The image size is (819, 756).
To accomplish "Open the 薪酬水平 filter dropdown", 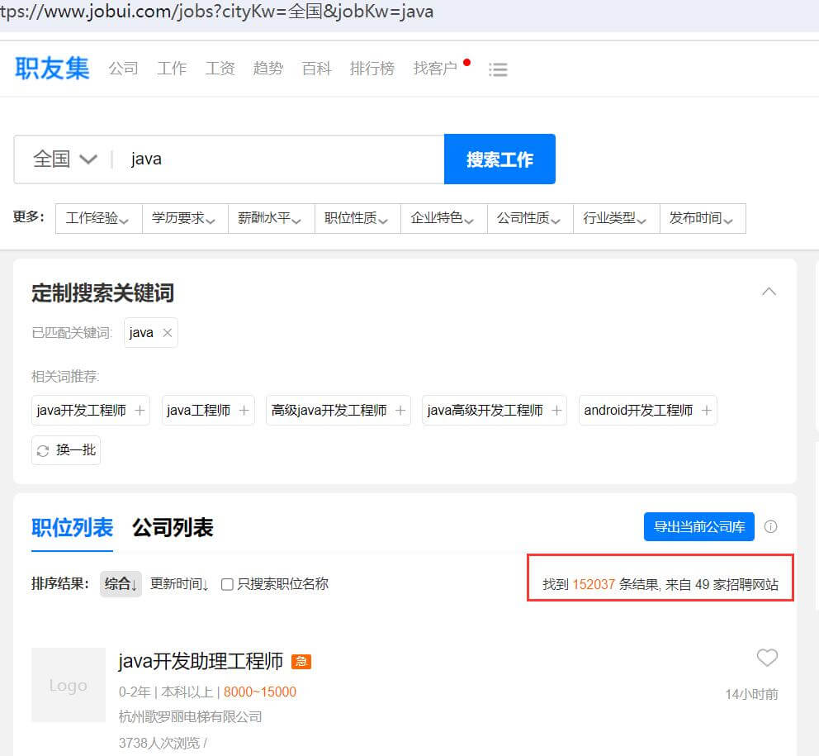I will pyautogui.click(x=271, y=218).
